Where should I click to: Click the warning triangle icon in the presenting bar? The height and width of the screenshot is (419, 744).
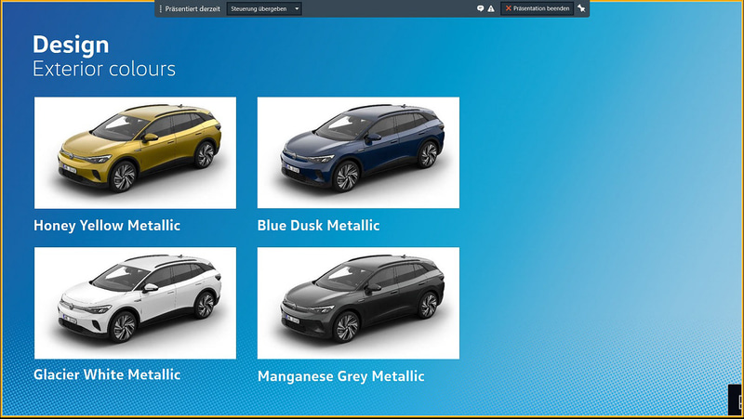491,8
